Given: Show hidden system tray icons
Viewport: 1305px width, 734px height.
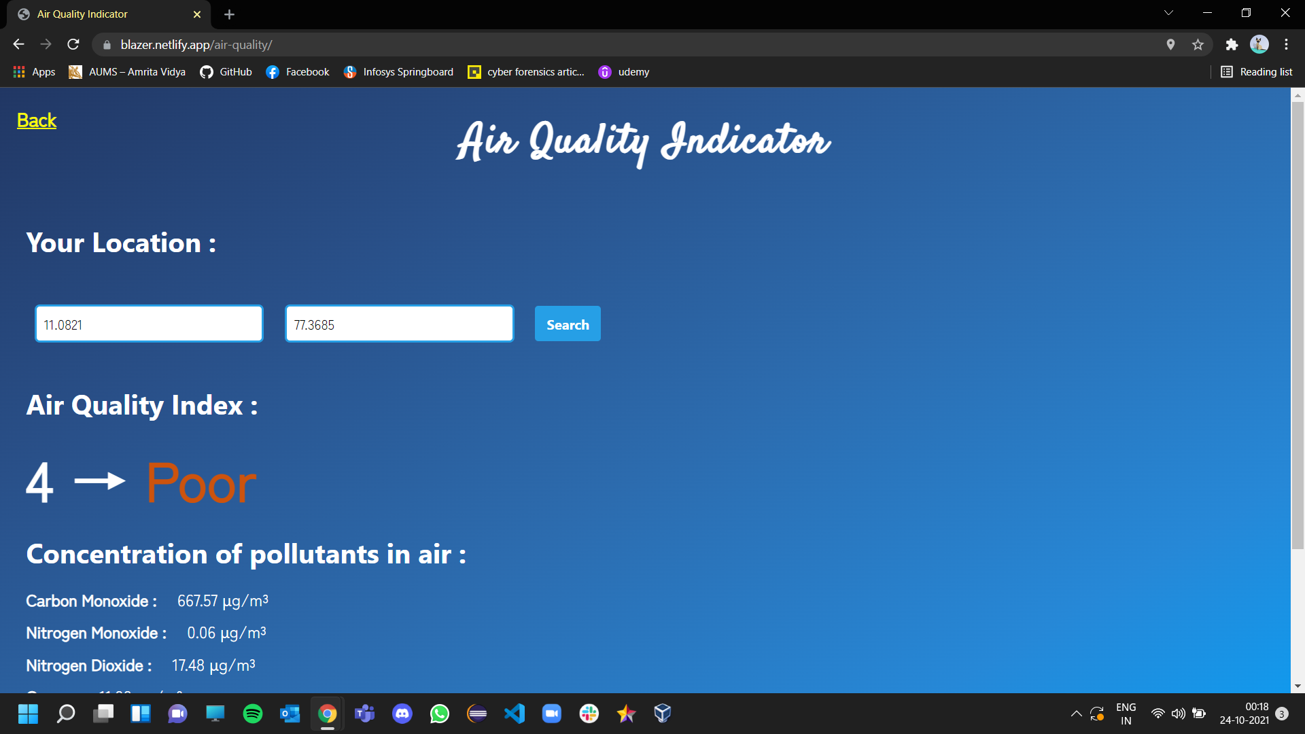Looking at the screenshot, I should 1076,714.
